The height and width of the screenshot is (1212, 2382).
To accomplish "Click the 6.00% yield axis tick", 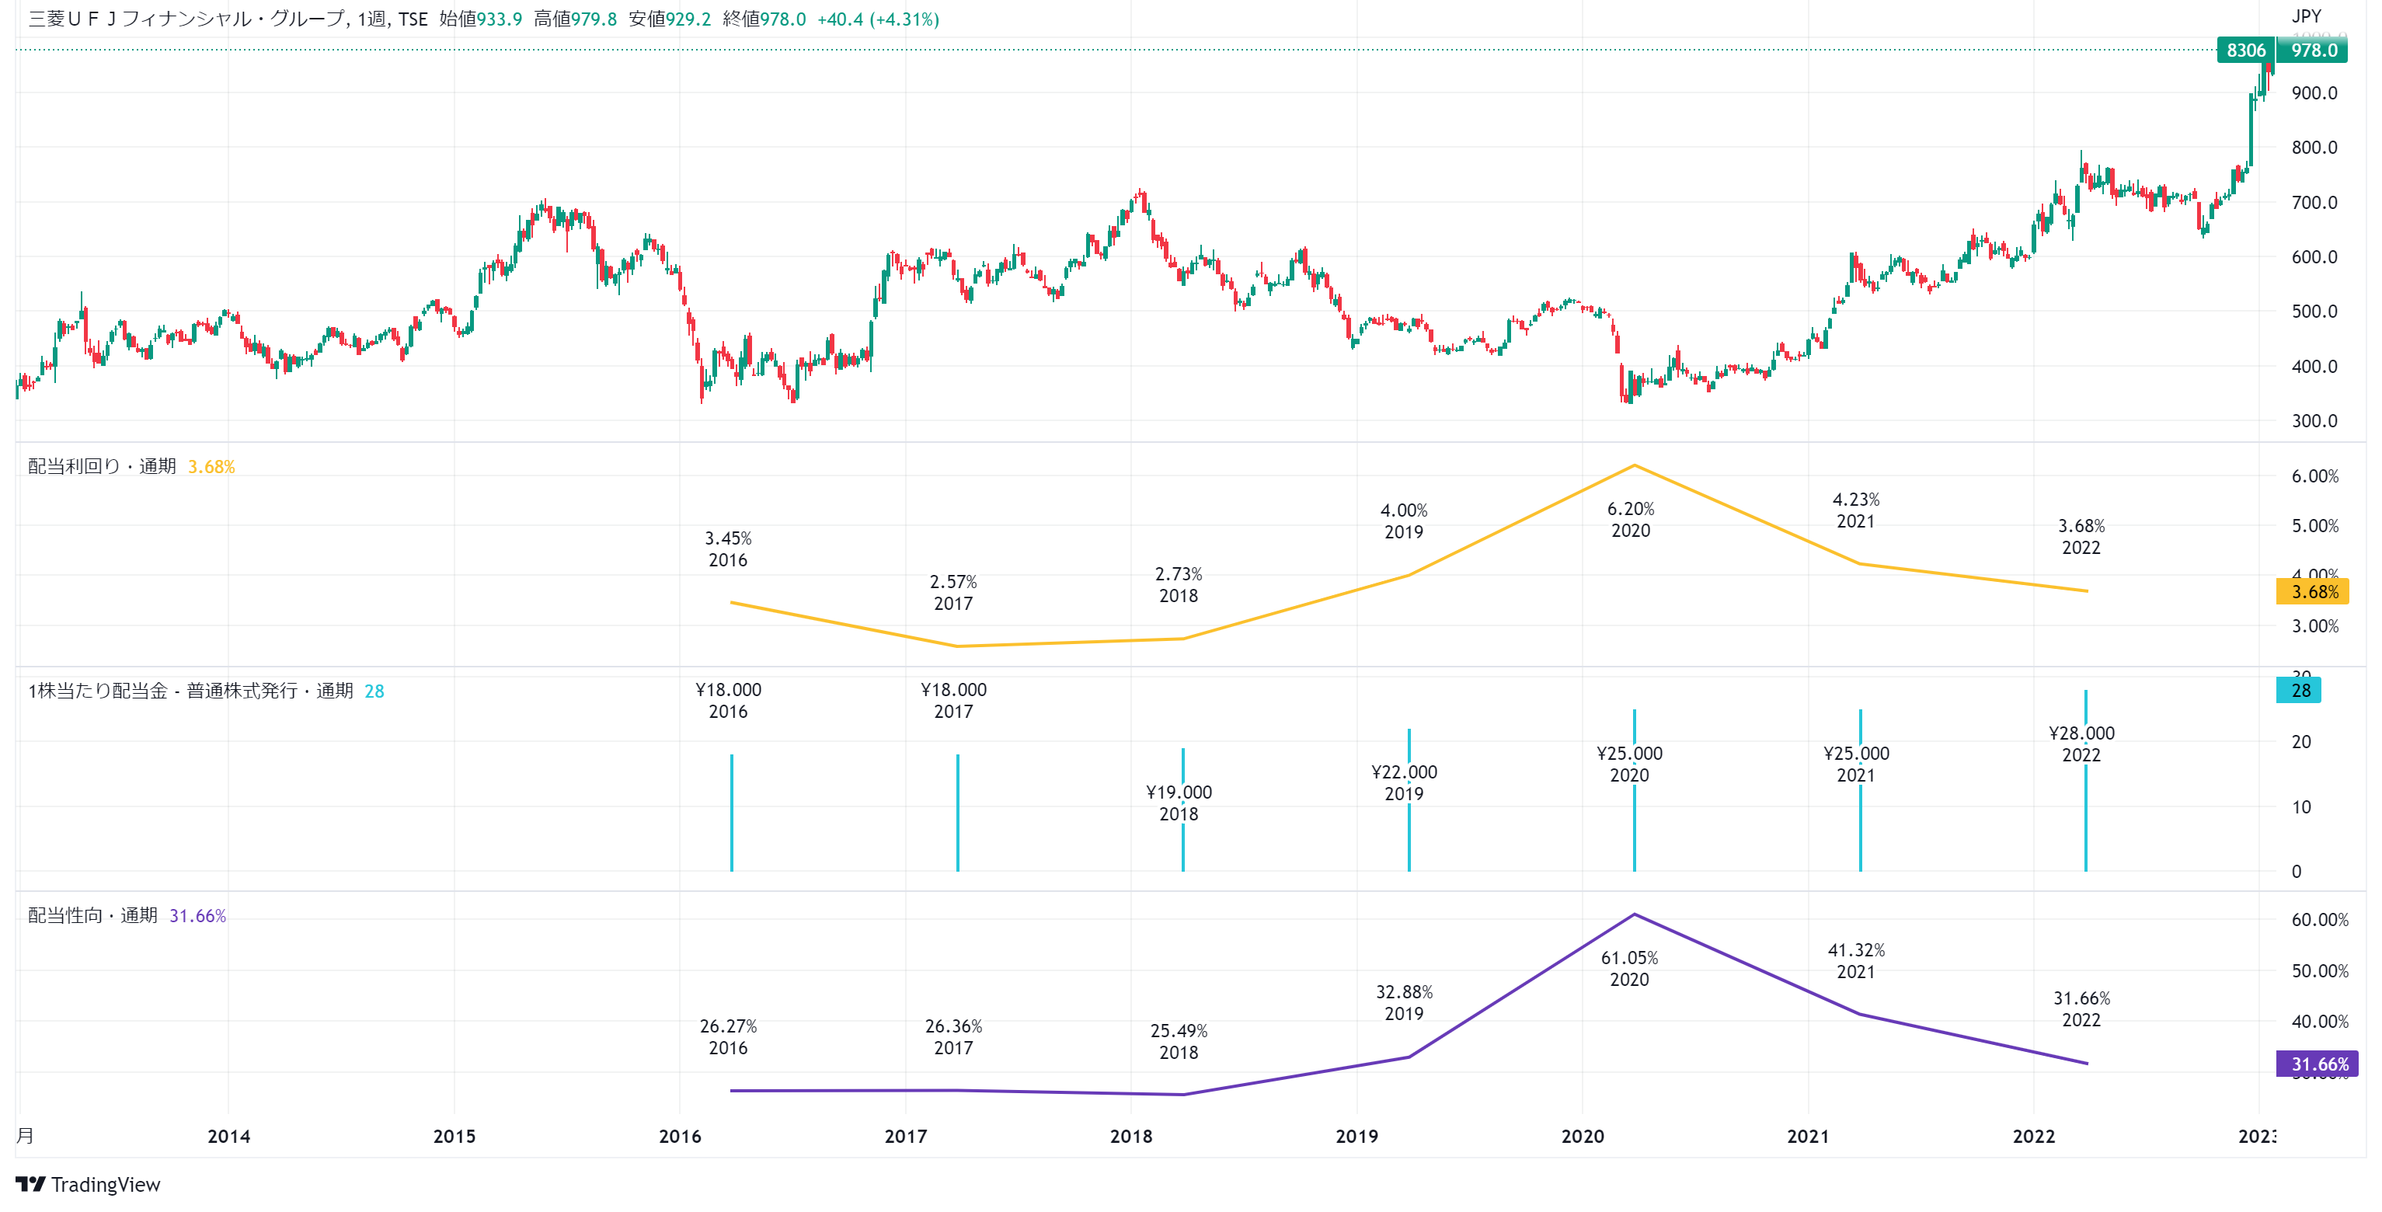I will (2314, 476).
